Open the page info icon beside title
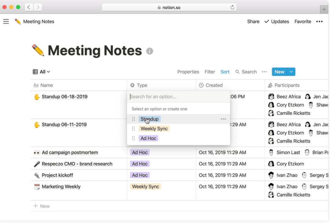The width and height of the screenshot is (330, 223). point(150,51)
